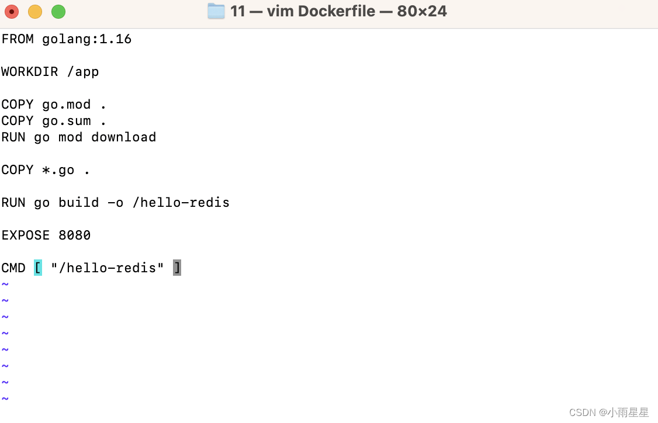This screenshot has height=423, width=658.
Task: Click the first tilde marker below CMD line
Action: (5, 285)
